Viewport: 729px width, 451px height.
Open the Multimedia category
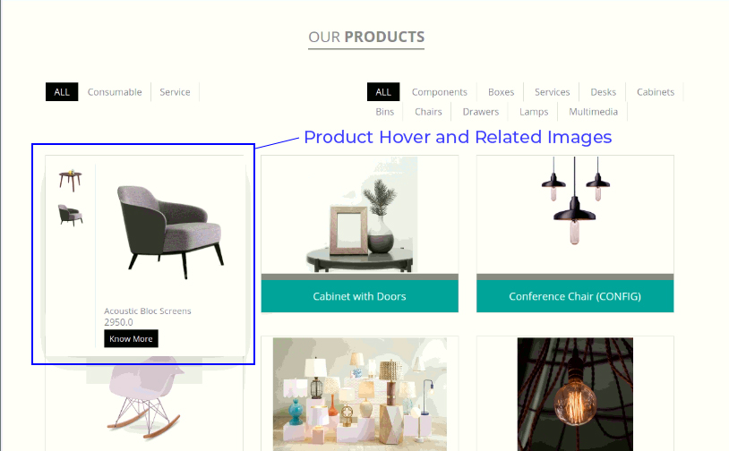click(593, 112)
